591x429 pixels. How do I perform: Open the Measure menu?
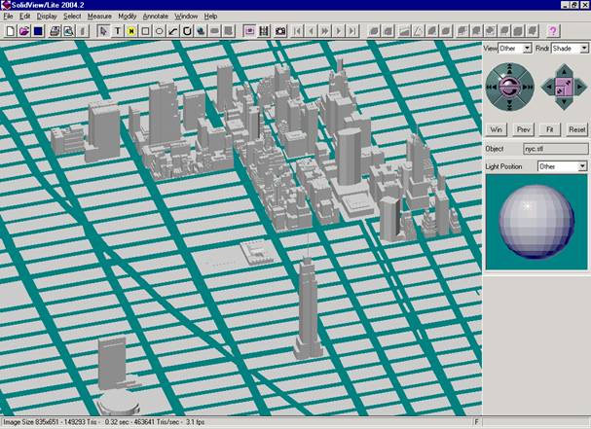[99, 17]
